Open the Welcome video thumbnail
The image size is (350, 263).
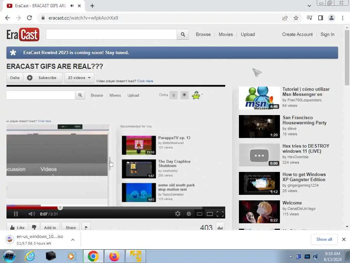coord(259,212)
